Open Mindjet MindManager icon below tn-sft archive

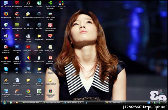(x=50, y=60)
